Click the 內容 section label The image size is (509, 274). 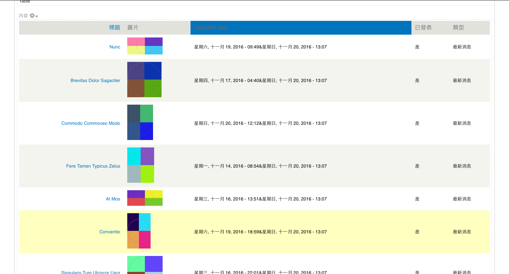coord(23,16)
